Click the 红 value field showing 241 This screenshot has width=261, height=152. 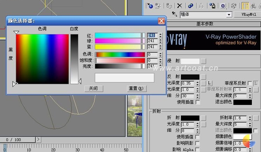(152, 35)
